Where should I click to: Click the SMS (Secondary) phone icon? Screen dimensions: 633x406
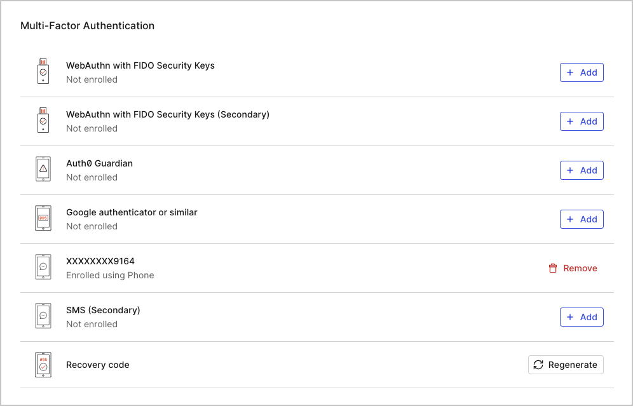click(43, 316)
